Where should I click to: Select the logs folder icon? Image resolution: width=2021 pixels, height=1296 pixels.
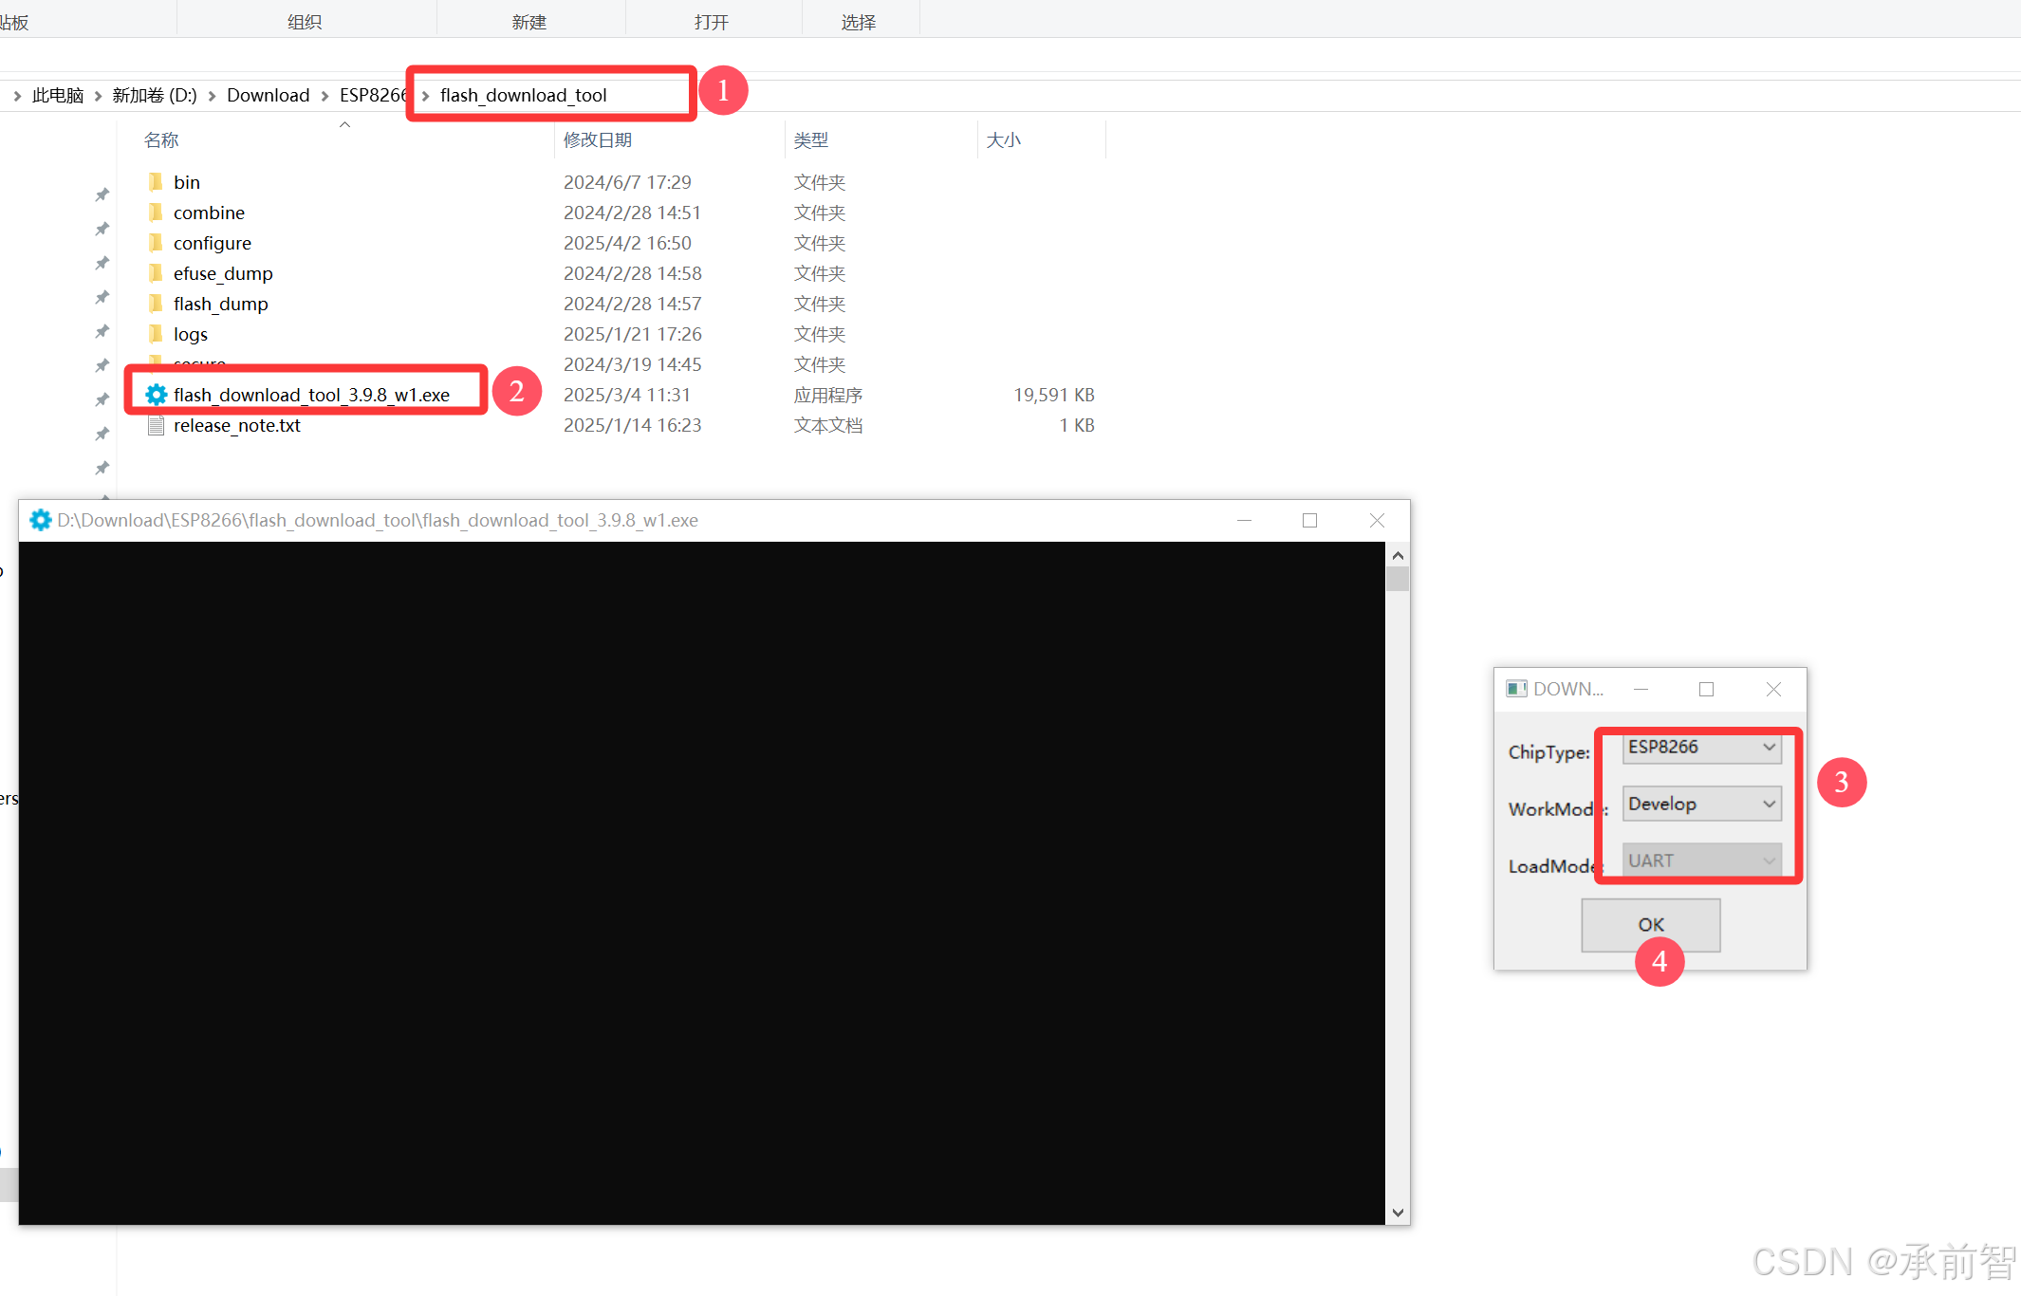[156, 333]
